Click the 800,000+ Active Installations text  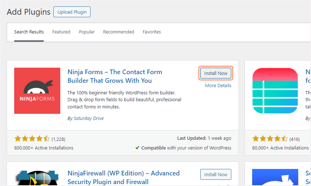coord(44,148)
